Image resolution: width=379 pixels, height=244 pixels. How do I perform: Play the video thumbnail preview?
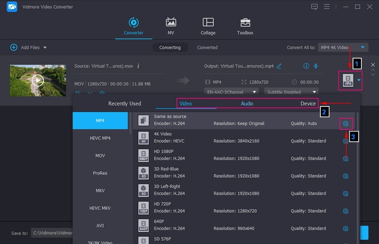(x=38, y=80)
